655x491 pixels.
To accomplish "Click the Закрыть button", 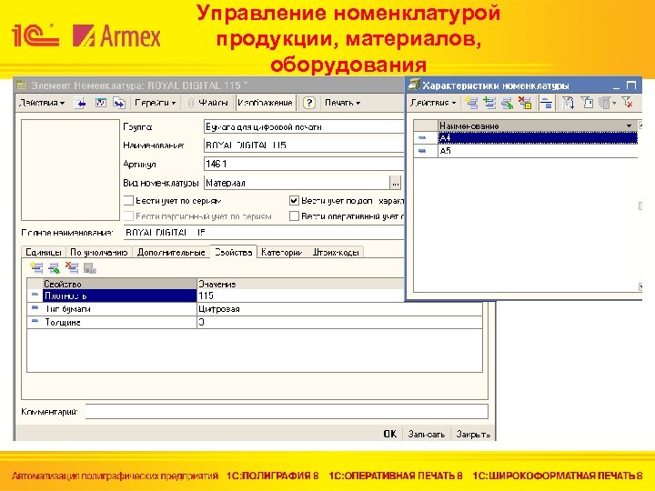I will [473, 435].
